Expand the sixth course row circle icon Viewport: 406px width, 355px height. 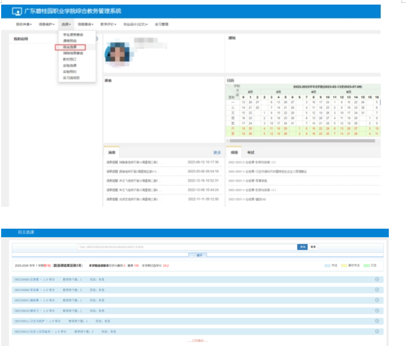(377, 331)
